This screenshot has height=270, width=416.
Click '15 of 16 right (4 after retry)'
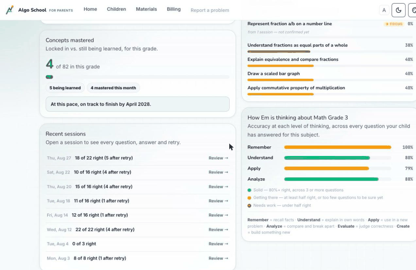(104, 187)
